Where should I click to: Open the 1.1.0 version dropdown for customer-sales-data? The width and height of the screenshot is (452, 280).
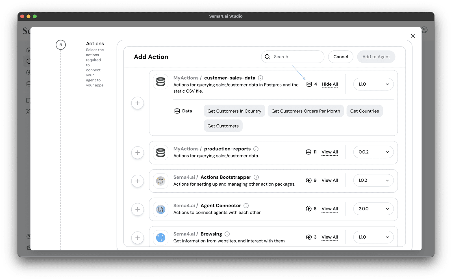(x=373, y=84)
